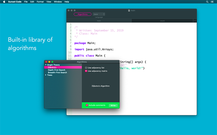This screenshot has width=217, height=135.
Task: Open the Edit menu
Action: [x=32, y=2]
